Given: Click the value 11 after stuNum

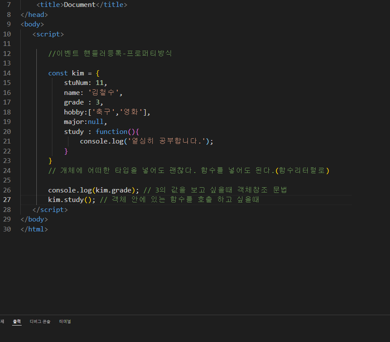Looking at the screenshot, I should 100,83.
